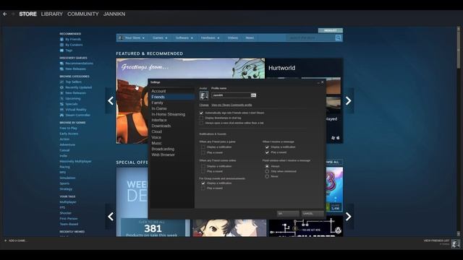Click Massively Multiplayer genre link
The height and width of the screenshot is (260, 463).
pos(75,162)
